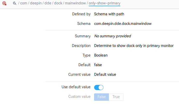Click the description text about primary monitor
This screenshot has width=179, height=109.
[x=134, y=46]
